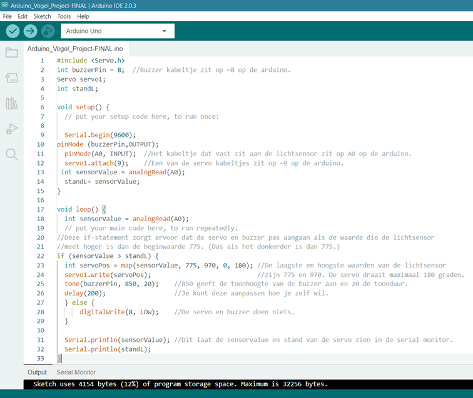Click the map(sensorValue, 775, 970, 0, 180) call

(x=185, y=266)
